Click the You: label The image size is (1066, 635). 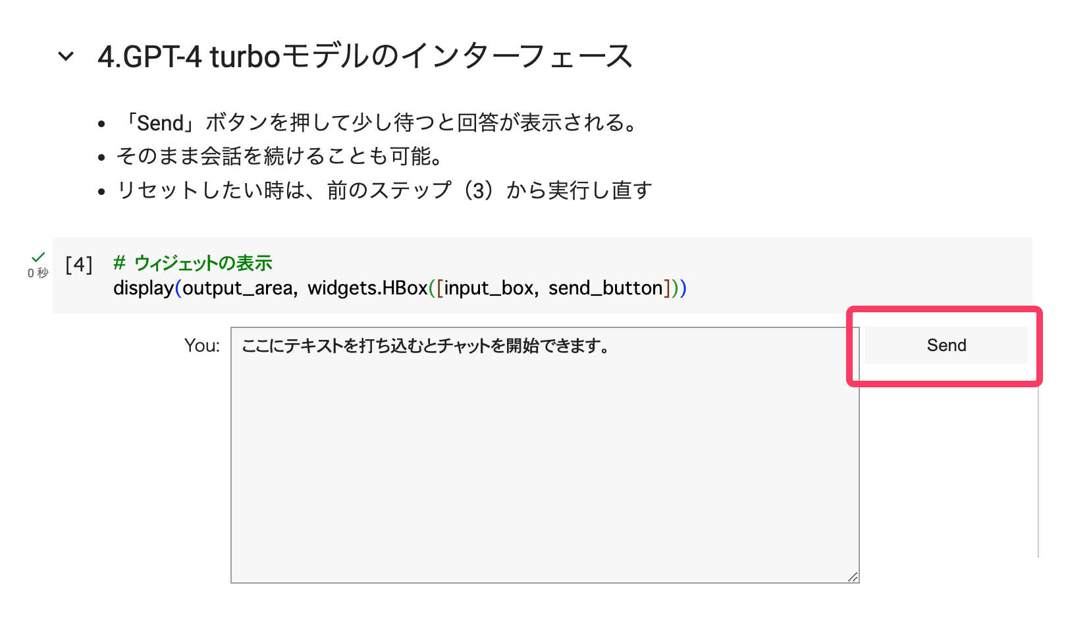(x=202, y=346)
